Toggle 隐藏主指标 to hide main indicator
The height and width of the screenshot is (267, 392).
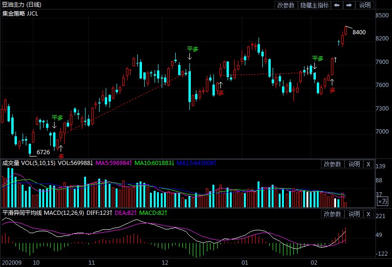pos(314,5)
